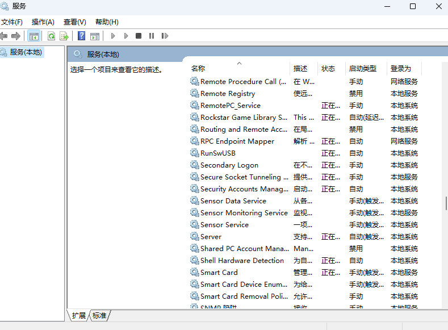The image size is (448, 330).
Task: Click gear icon of Remote Registry
Action: coord(195,93)
